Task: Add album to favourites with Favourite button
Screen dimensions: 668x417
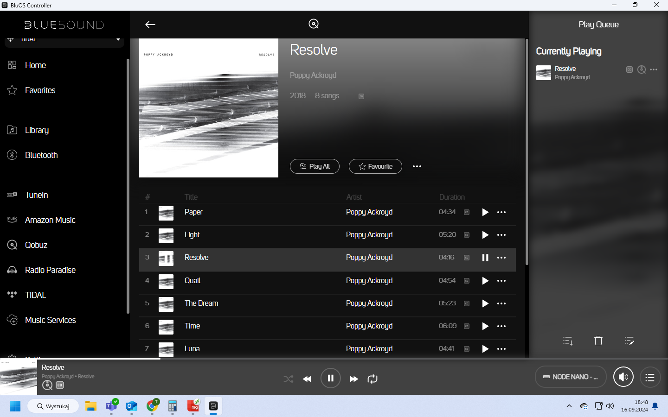Action: click(375, 166)
